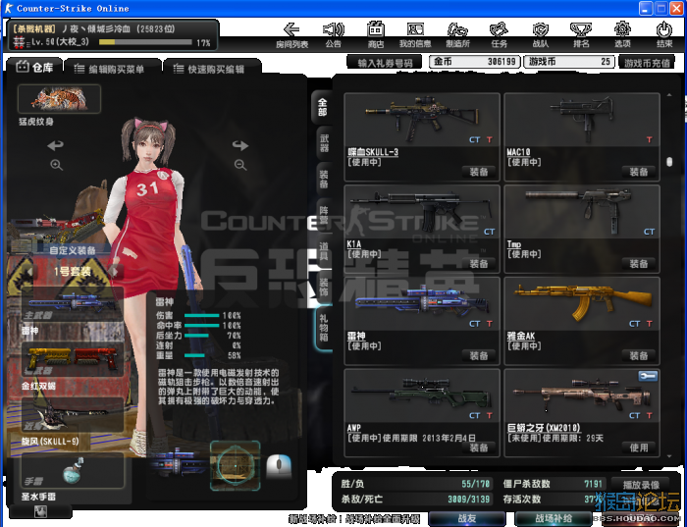Open the options (选项) gear icon

tap(622, 35)
